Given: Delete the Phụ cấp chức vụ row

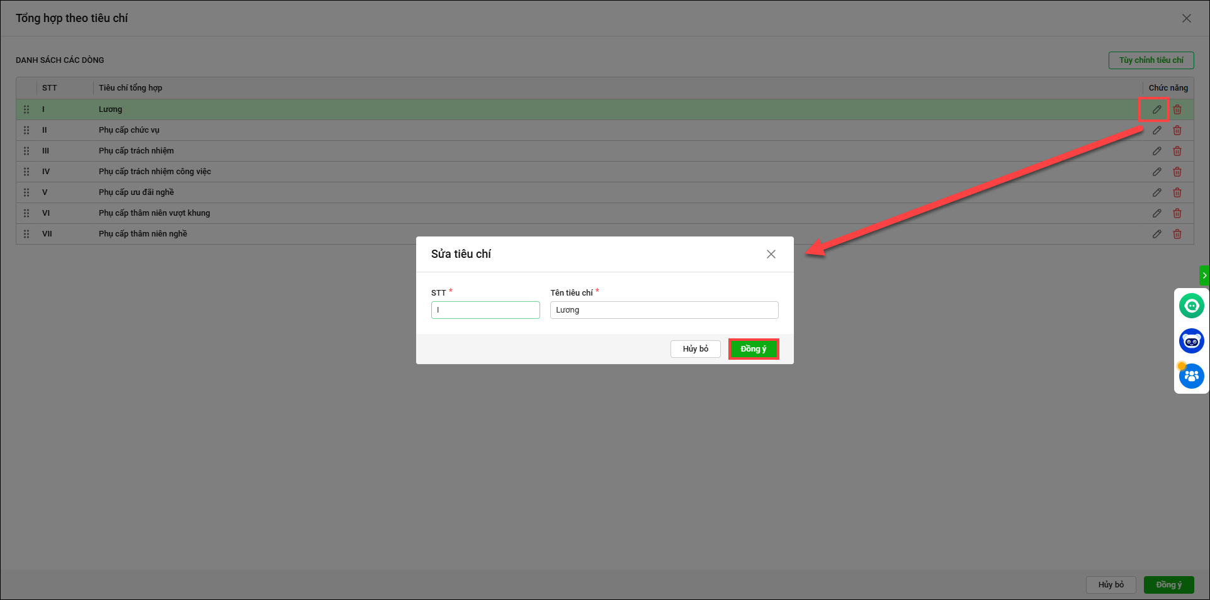Looking at the screenshot, I should pos(1177,130).
